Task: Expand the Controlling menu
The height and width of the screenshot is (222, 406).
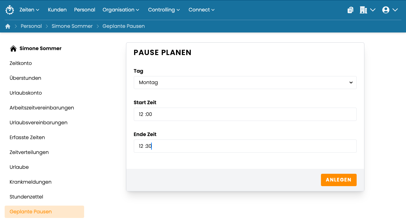Action: coord(164,10)
